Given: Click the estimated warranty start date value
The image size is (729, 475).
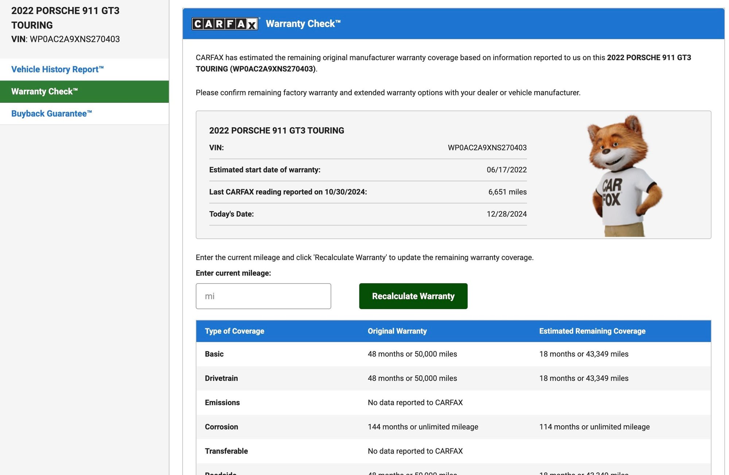Looking at the screenshot, I should tap(506, 170).
